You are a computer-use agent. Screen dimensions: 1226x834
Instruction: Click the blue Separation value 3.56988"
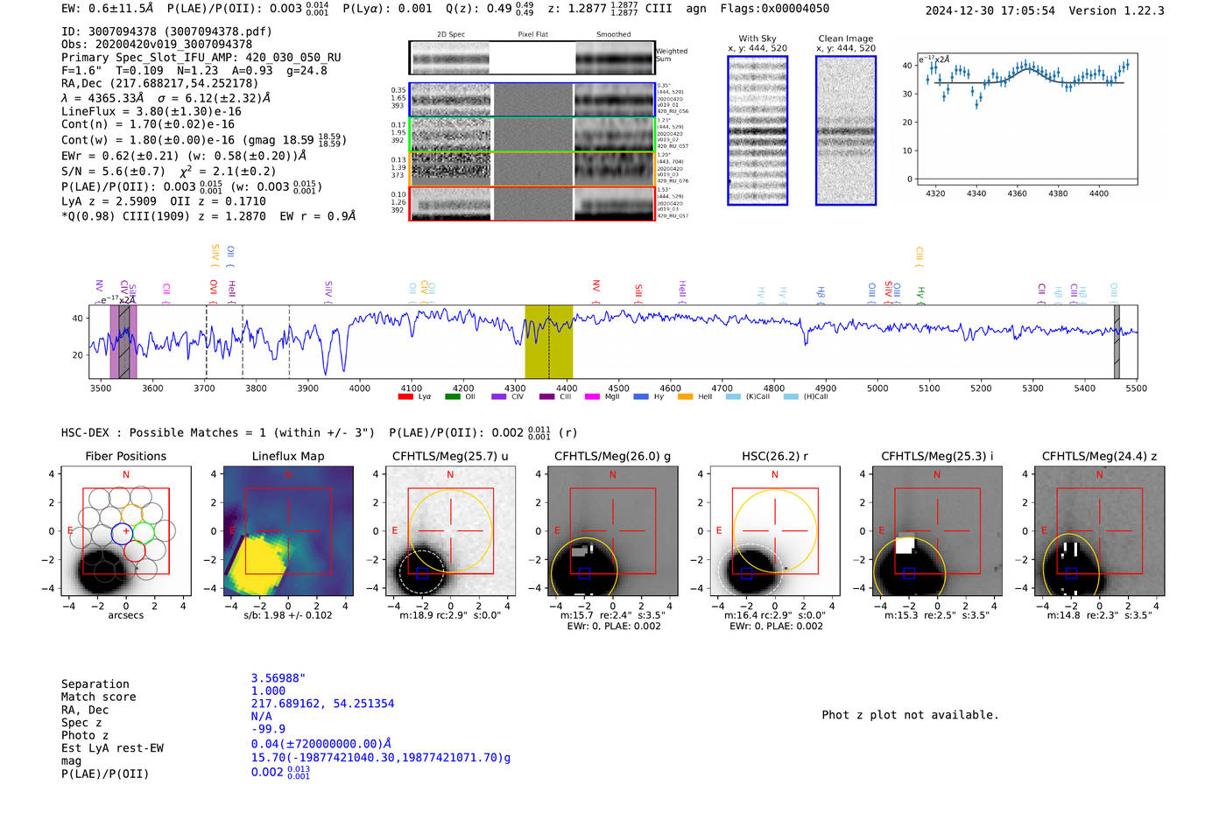pyautogui.click(x=278, y=678)
